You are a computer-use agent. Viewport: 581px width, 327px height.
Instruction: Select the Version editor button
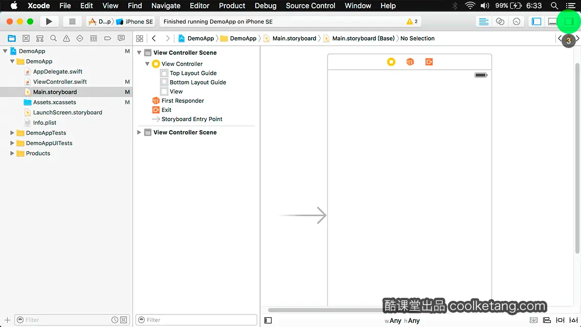(516, 21)
